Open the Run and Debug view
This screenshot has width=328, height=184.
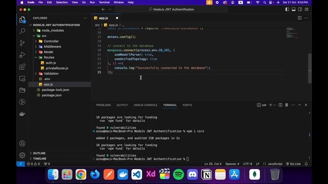pyautogui.click(x=22, y=55)
